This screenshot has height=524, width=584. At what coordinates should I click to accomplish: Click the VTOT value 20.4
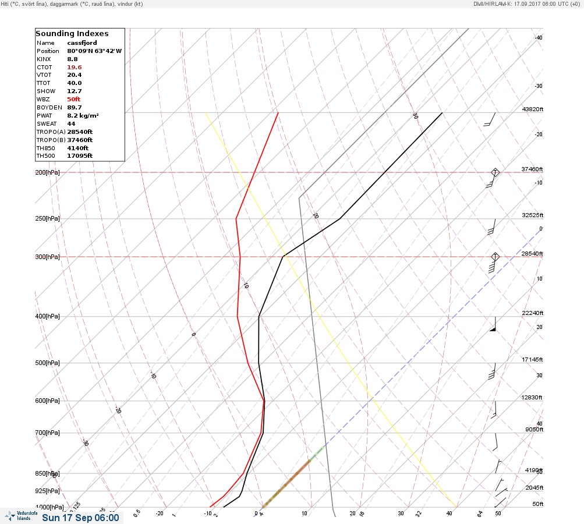tap(74, 75)
